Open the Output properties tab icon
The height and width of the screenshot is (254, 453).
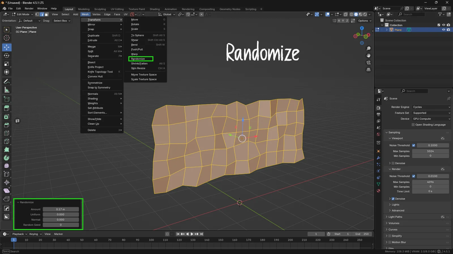tap(379, 114)
